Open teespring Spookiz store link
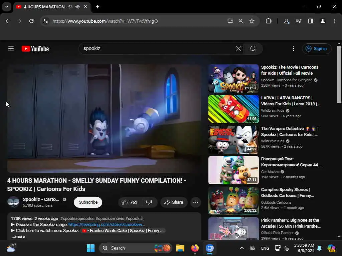Screen dimensions: 342x256 point(107,224)
